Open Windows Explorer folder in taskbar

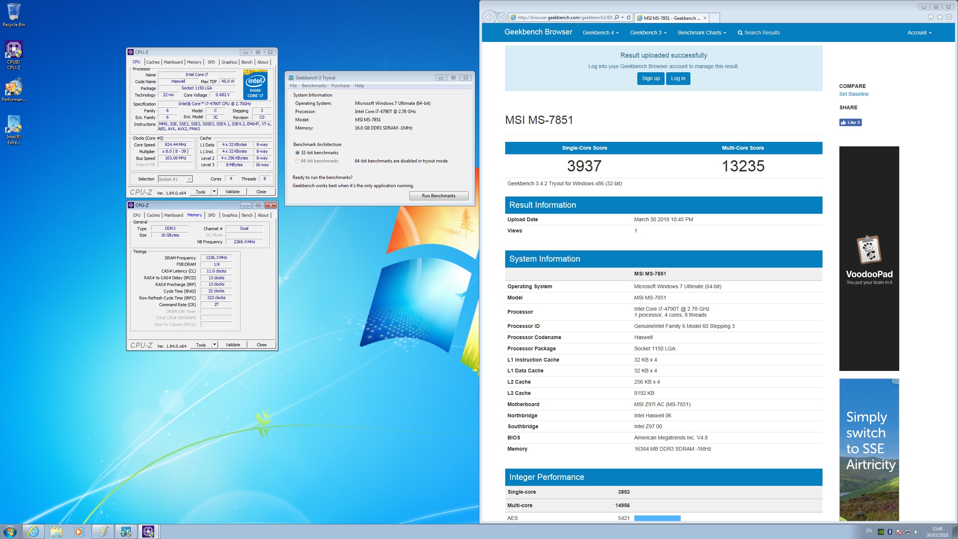click(x=57, y=532)
